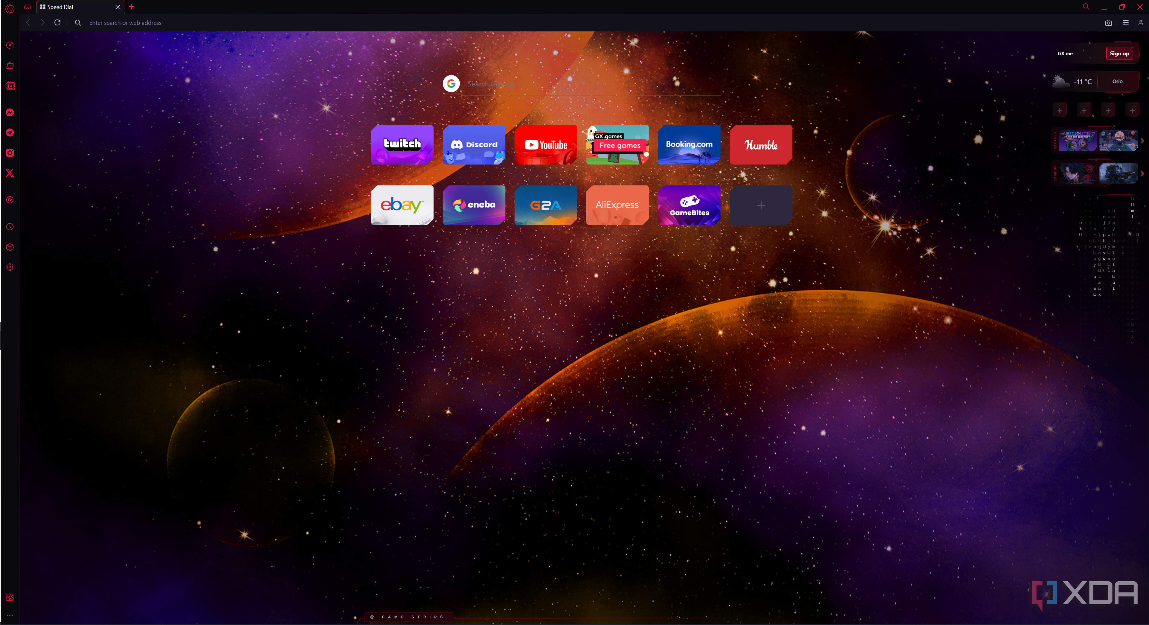The width and height of the screenshot is (1149, 625).
Task: Open Settings gear icon in sidebar
Action: pos(10,267)
